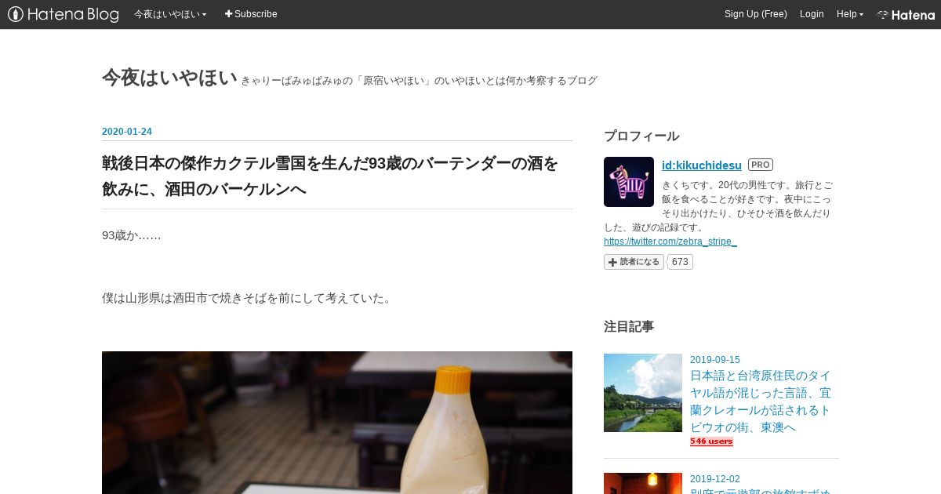The height and width of the screenshot is (494, 941).
Task: Click the 注目記事 sidebar heading
Action: click(629, 327)
